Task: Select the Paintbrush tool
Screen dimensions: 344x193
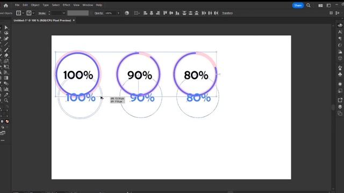Action: tap(6, 50)
